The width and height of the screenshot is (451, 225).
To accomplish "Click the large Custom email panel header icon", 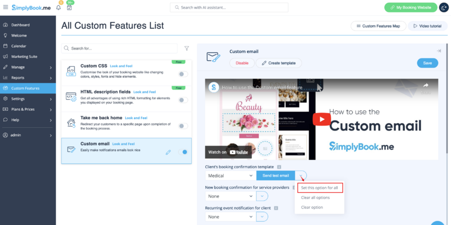I will pyautogui.click(x=214, y=57).
